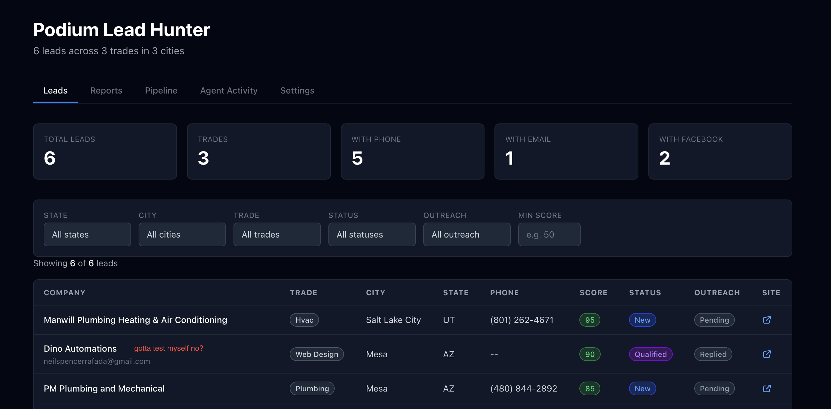Select the Hvac trade tag

[303, 320]
